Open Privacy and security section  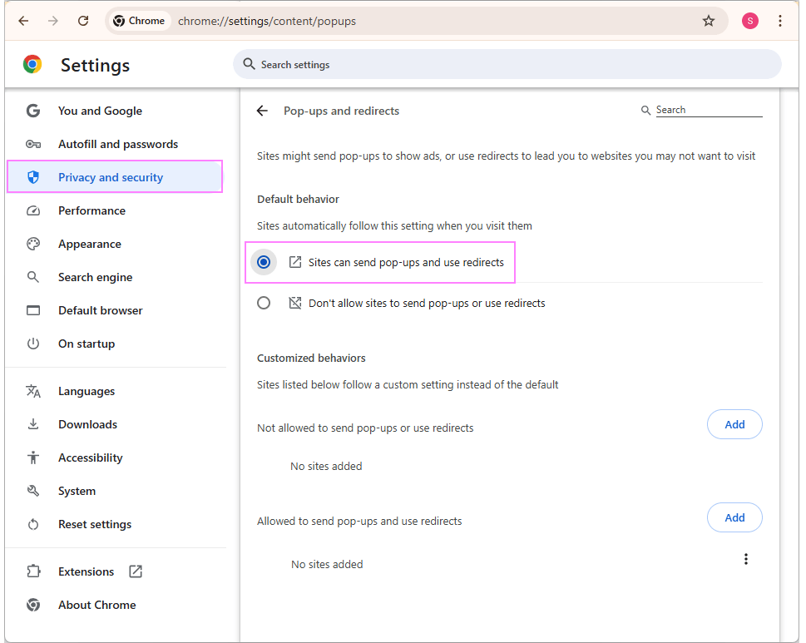[x=115, y=177]
